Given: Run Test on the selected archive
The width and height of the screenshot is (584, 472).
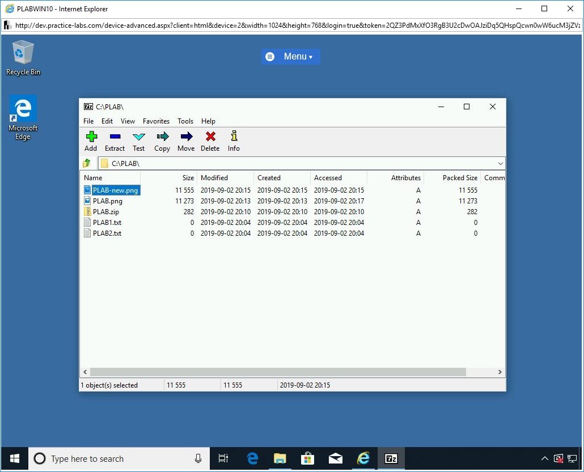Looking at the screenshot, I should tap(139, 141).
